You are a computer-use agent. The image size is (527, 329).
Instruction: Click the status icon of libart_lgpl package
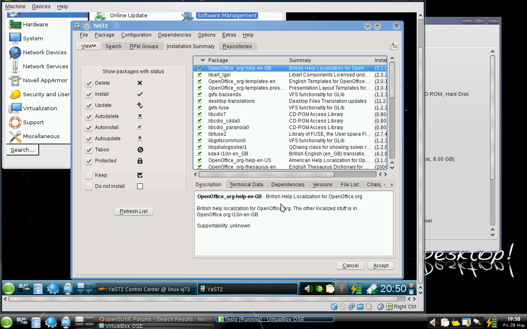pyautogui.click(x=200, y=75)
